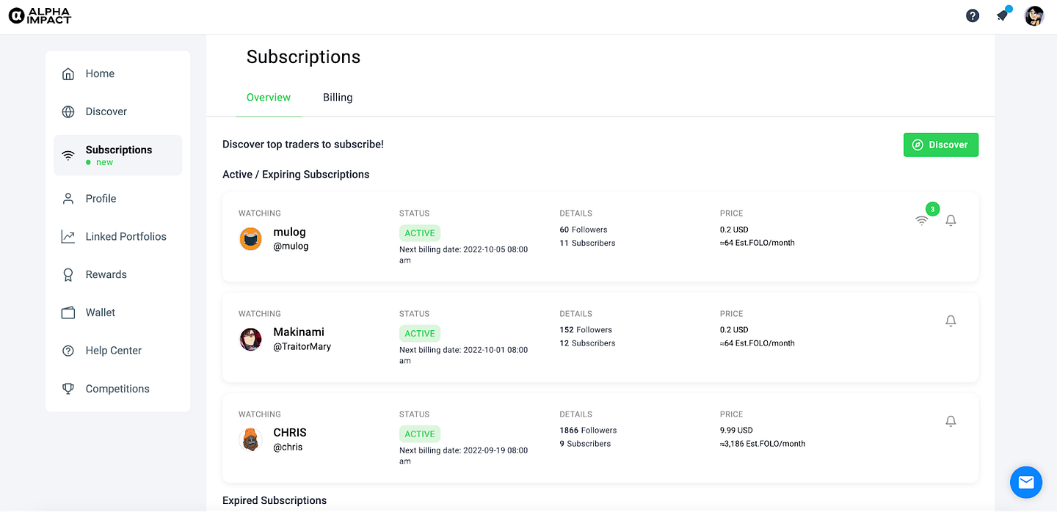The image size is (1057, 512).
Task: Toggle notification bell for Makinami subscription
Action: (951, 321)
